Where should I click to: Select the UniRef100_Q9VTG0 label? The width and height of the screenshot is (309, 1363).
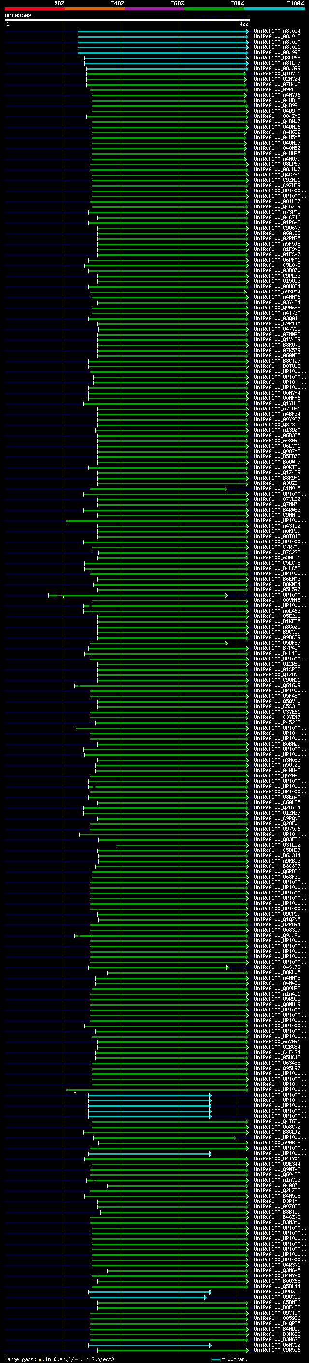[x=277, y=1313]
